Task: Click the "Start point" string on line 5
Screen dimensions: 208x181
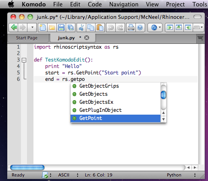Action: [120, 73]
